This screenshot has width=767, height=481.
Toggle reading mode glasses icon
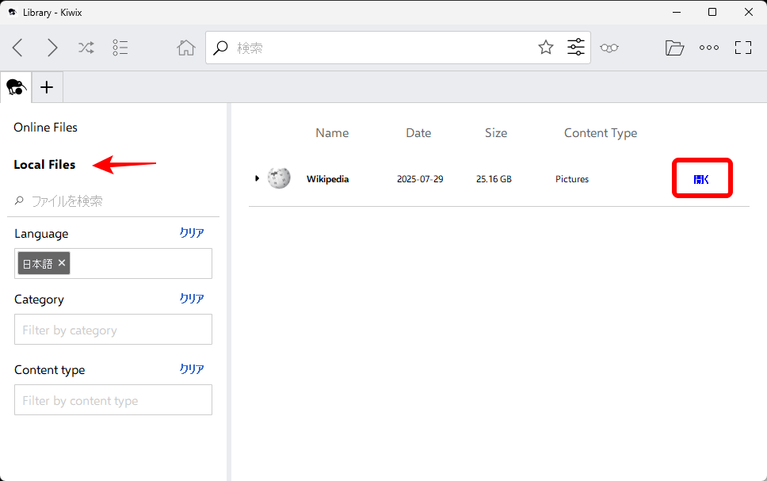click(x=609, y=48)
